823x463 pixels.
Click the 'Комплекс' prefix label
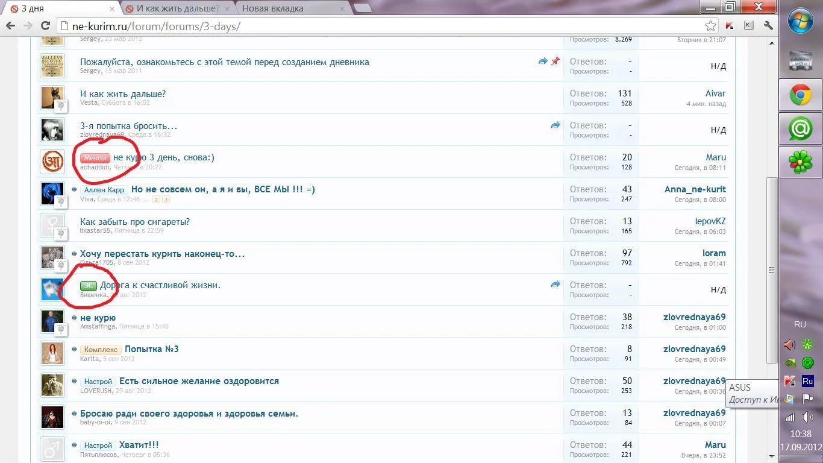click(x=101, y=350)
